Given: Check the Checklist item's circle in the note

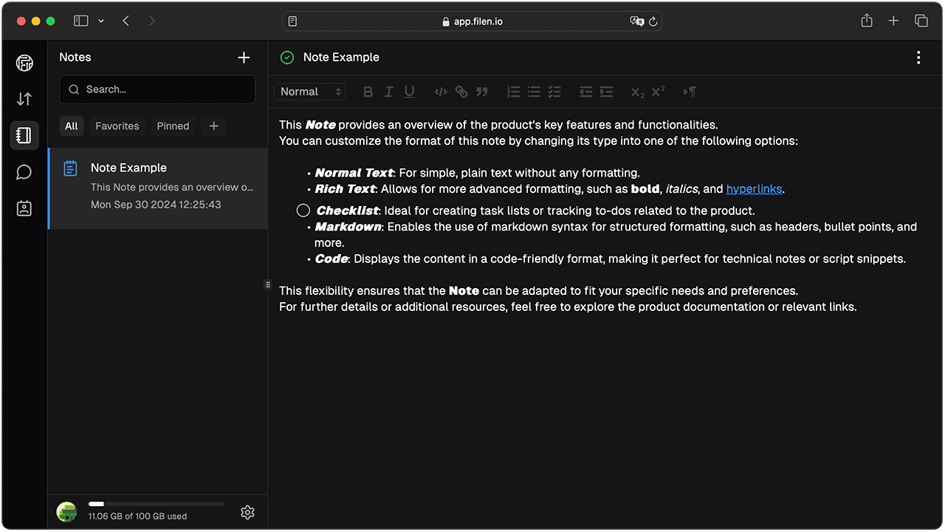Looking at the screenshot, I should pos(303,210).
